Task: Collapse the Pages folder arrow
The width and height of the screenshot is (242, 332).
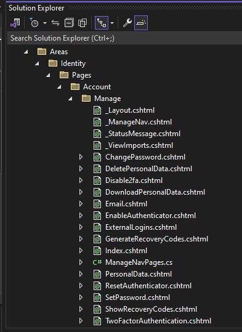Action: point(48,75)
